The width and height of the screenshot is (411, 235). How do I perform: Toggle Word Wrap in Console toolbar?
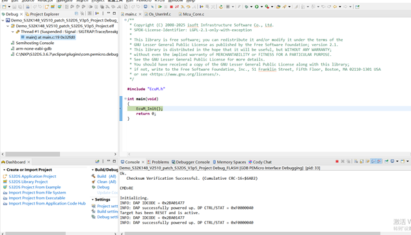pyautogui.click(x=367, y=162)
